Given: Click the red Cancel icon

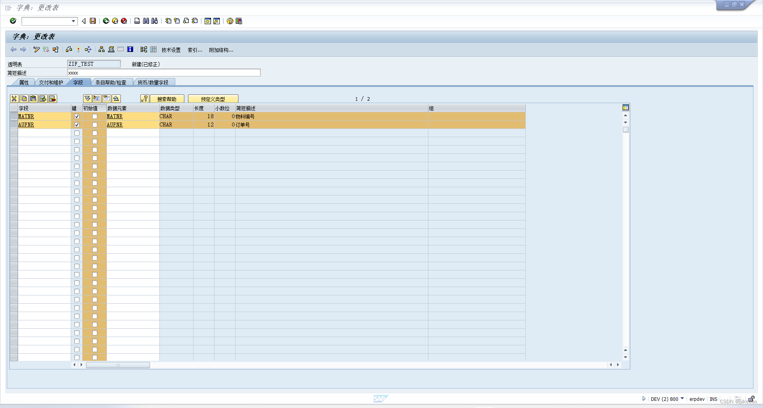Looking at the screenshot, I should click(x=124, y=21).
